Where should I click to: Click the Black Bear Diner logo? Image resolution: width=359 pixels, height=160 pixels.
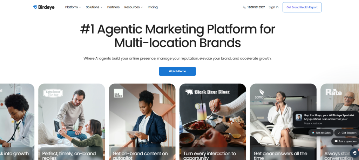coord(207,92)
